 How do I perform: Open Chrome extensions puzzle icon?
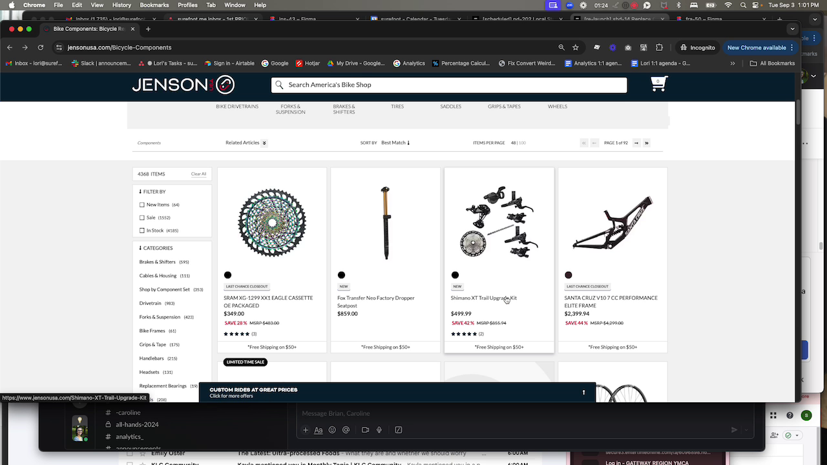[x=659, y=47]
